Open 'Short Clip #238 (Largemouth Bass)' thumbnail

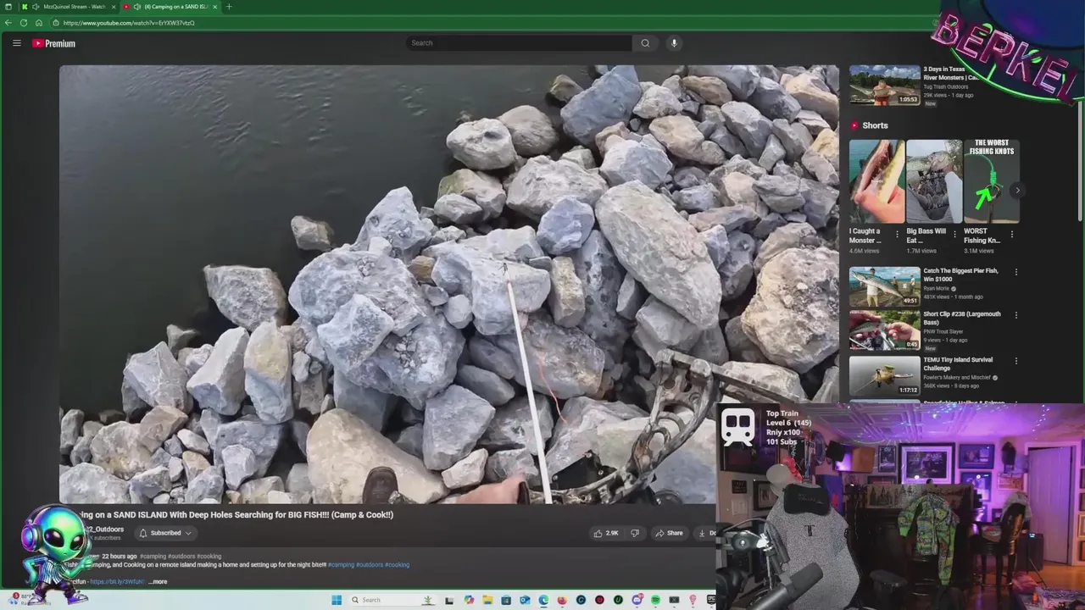point(884,330)
